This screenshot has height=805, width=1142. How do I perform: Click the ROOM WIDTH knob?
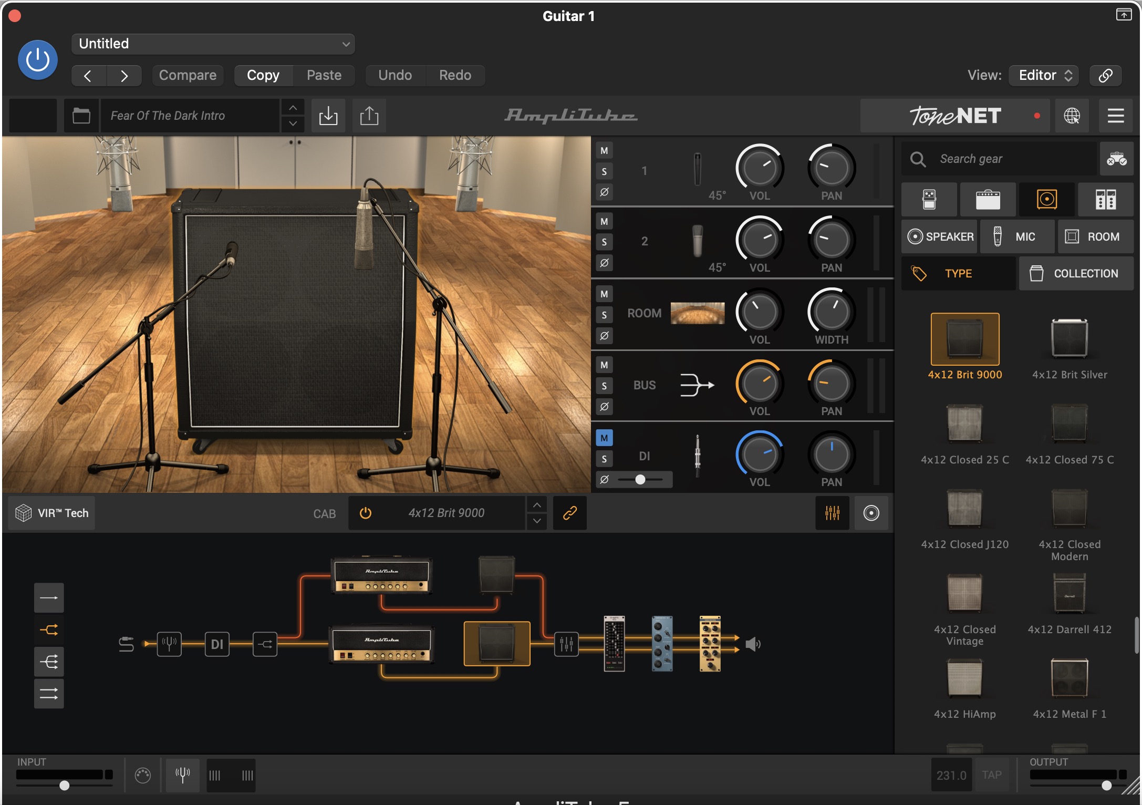[831, 312]
